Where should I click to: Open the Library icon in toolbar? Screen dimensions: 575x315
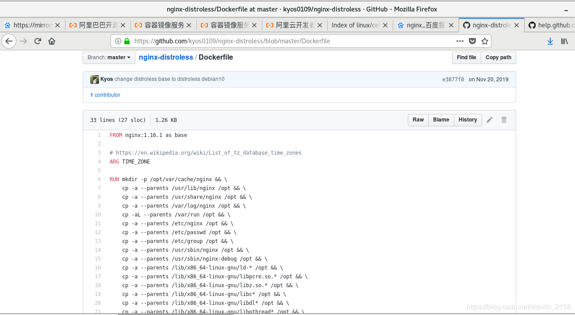pyautogui.click(x=564, y=41)
